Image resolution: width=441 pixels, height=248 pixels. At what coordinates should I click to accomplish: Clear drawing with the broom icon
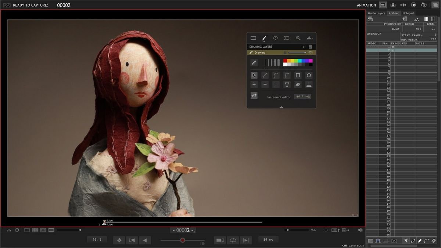[309, 85]
